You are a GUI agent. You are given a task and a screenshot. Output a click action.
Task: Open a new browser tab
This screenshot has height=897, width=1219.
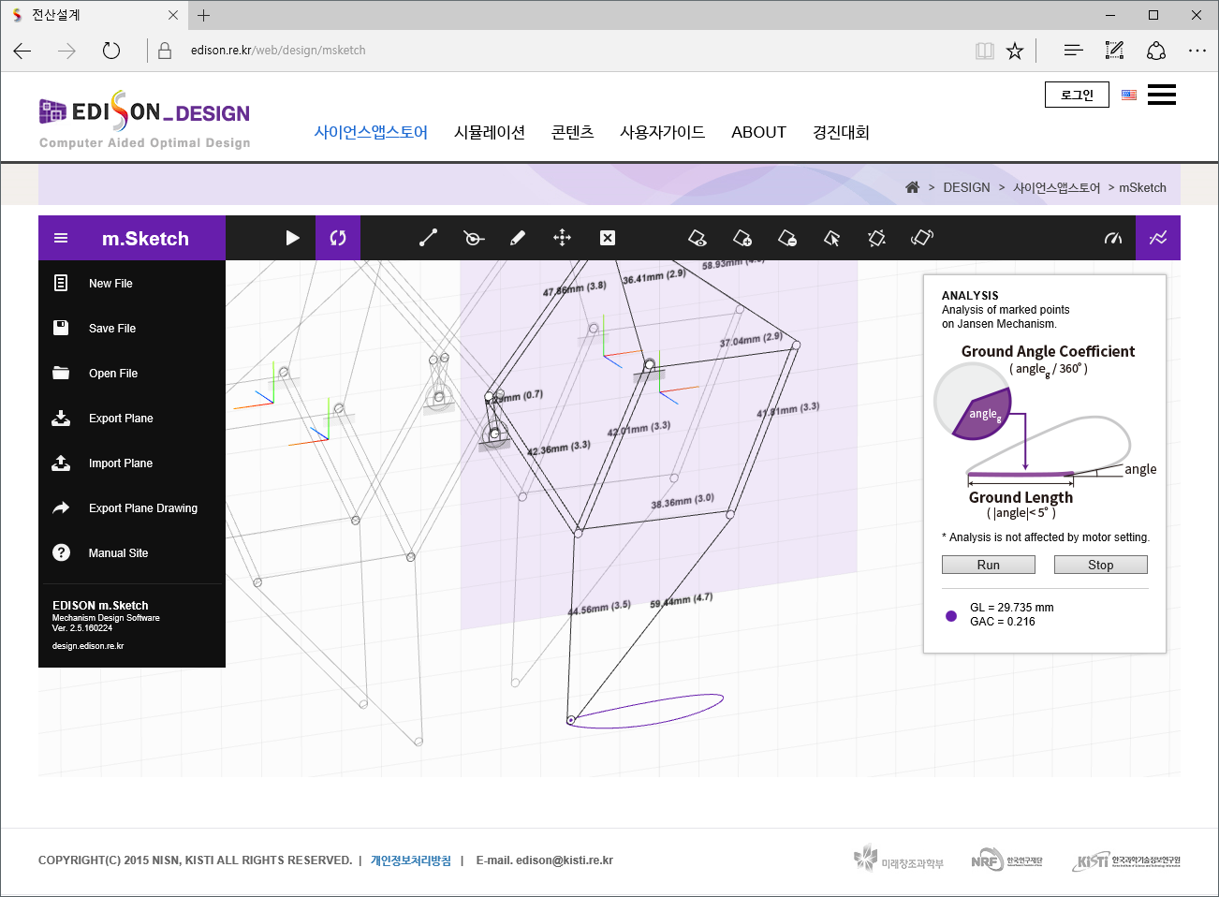[204, 15]
